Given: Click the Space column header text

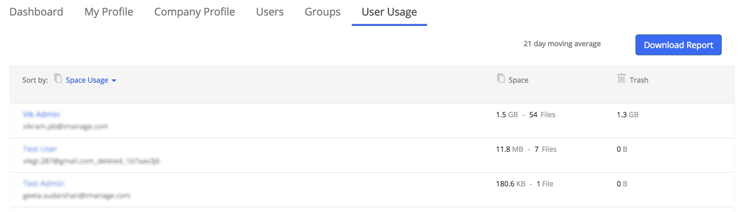Looking at the screenshot, I should coord(518,80).
